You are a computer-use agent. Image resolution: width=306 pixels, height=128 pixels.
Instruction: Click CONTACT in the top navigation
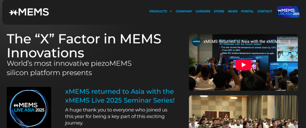[265, 11]
